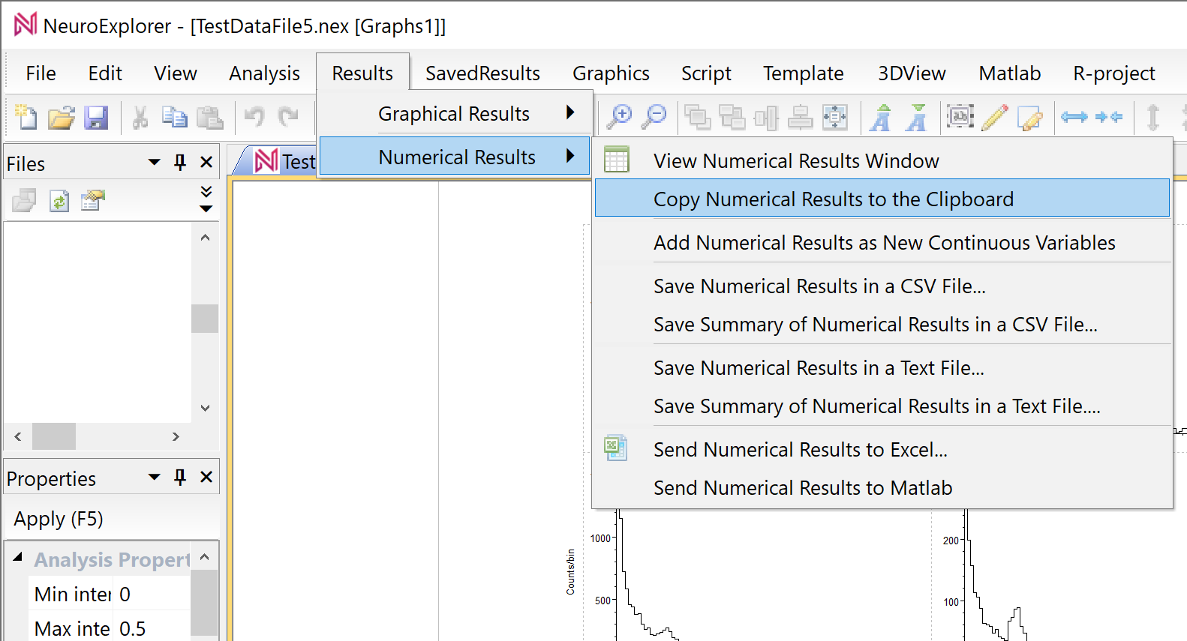Click the Cut scissors icon
Screen dimensions: 1187x641
pos(140,117)
